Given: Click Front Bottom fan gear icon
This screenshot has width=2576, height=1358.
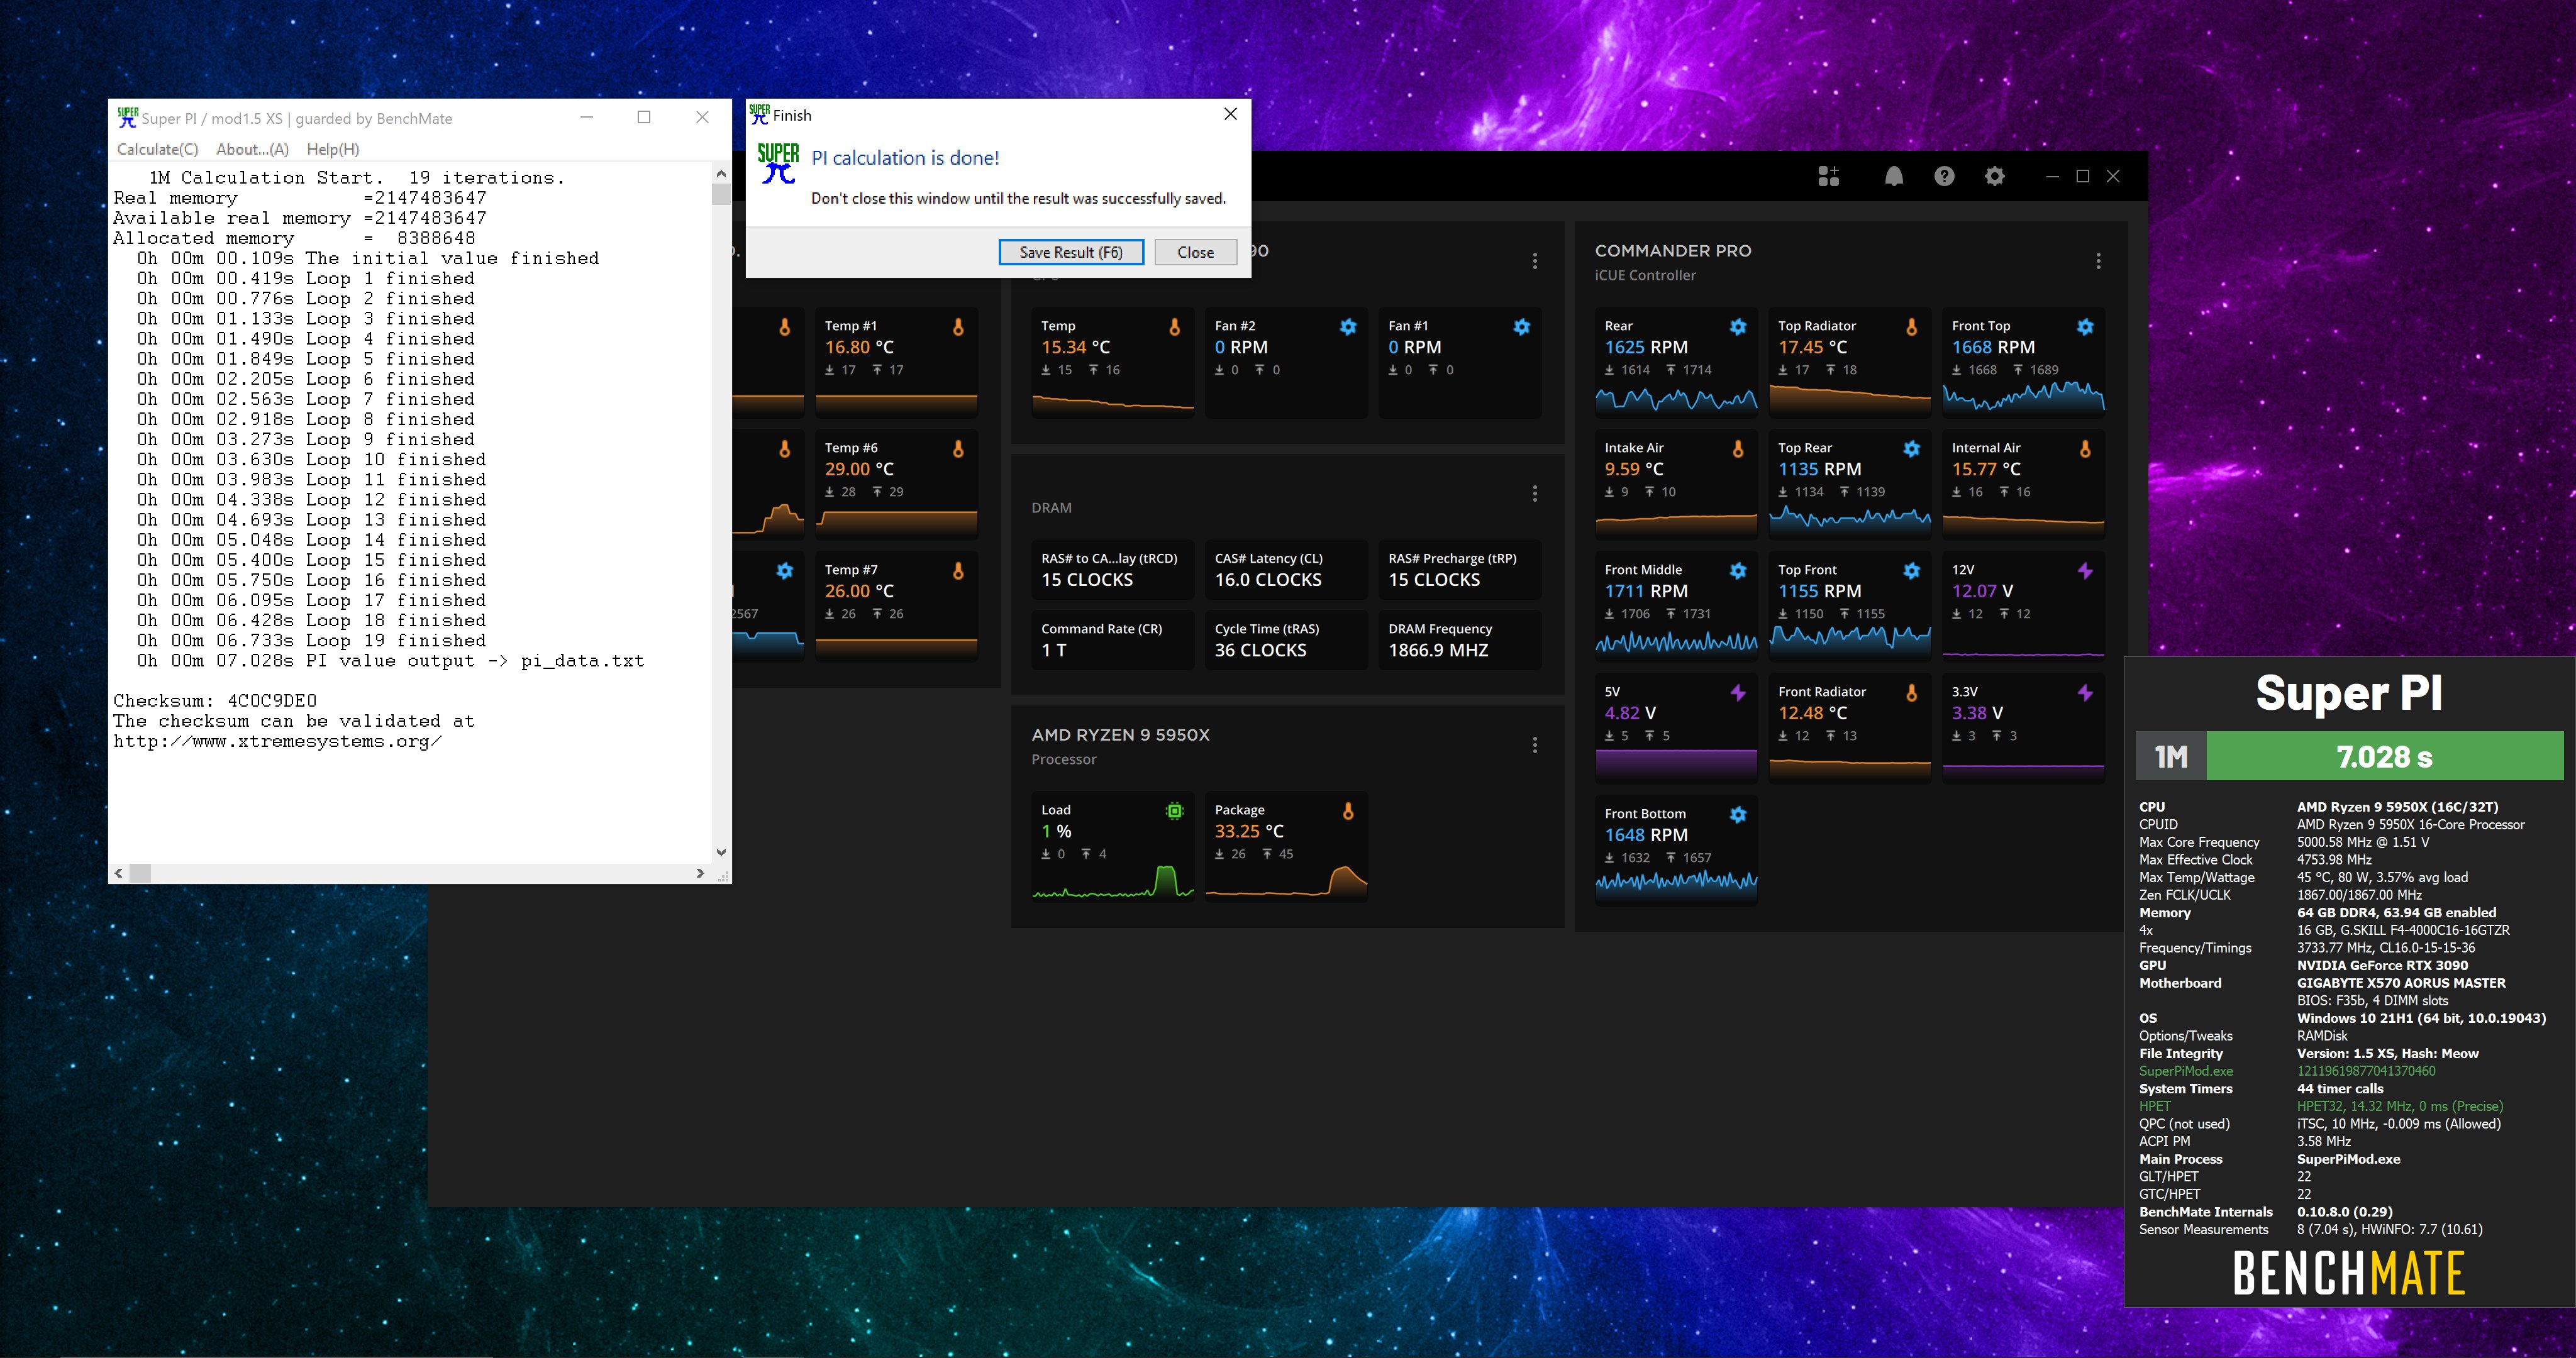Looking at the screenshot, I should point(1738,815).
